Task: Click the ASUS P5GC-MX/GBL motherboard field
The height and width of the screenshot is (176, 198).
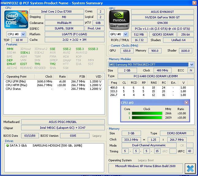Action: 63,122
